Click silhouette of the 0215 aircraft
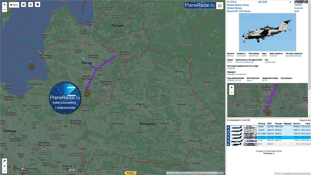This screenshot has height=175, width=311. [237, 144]
